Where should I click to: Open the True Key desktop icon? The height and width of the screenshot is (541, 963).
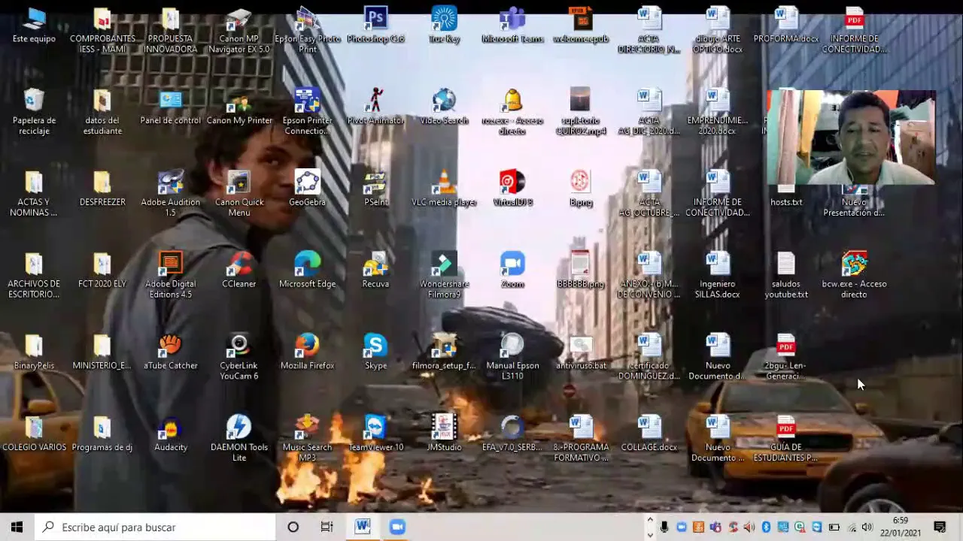(x=444, y=25)
